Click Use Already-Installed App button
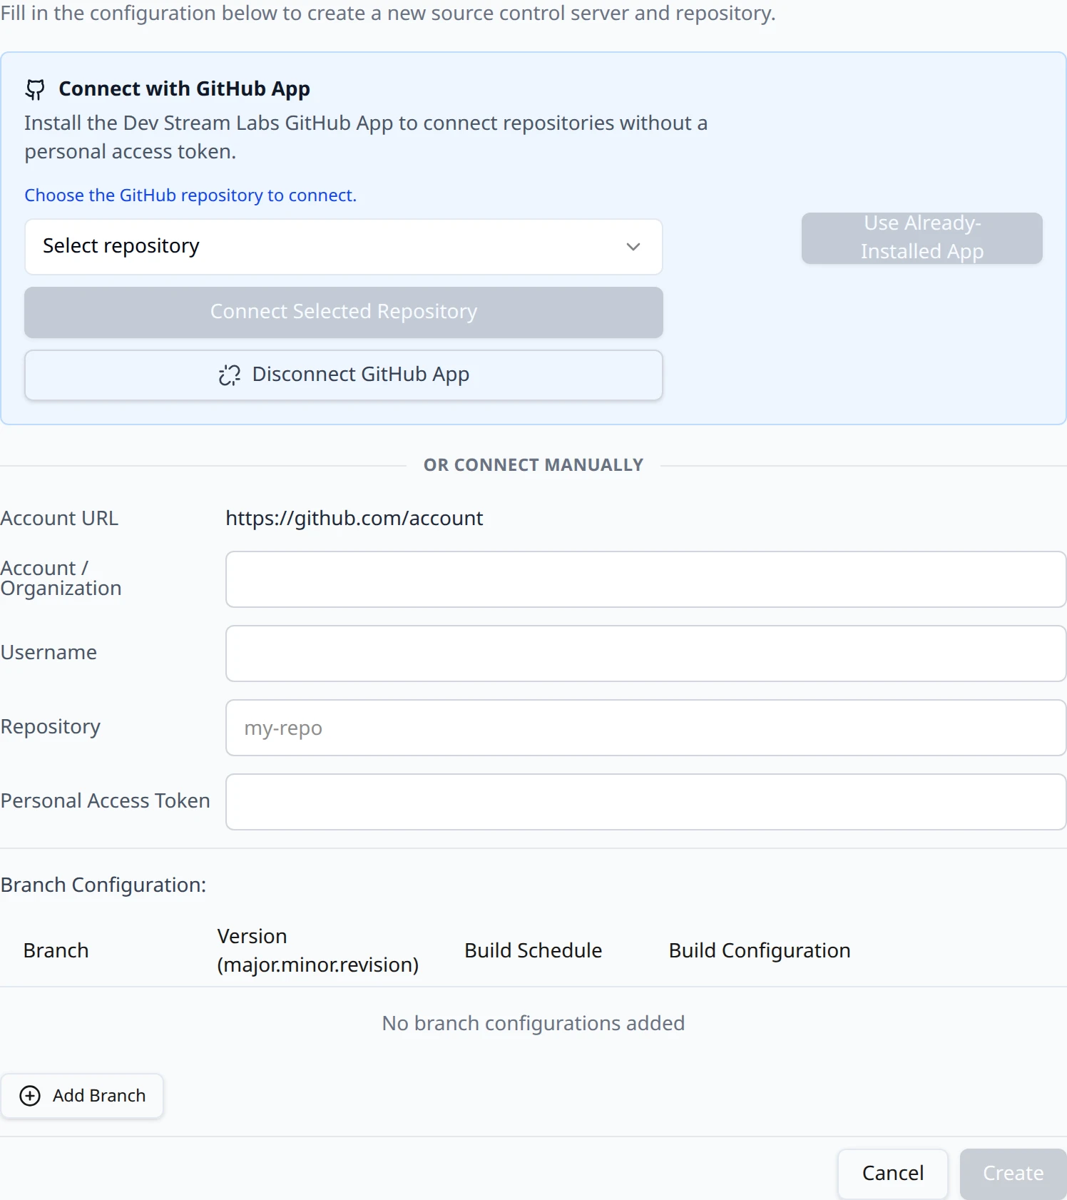Viewport: 1067px width, 1200px height. [x=921, y=238]
